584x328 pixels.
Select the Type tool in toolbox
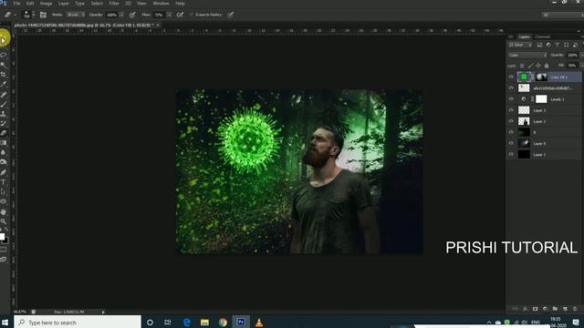tap(4, 182)
